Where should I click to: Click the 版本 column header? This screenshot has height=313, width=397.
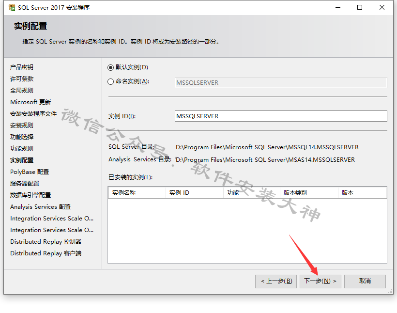tap(362, 193)
